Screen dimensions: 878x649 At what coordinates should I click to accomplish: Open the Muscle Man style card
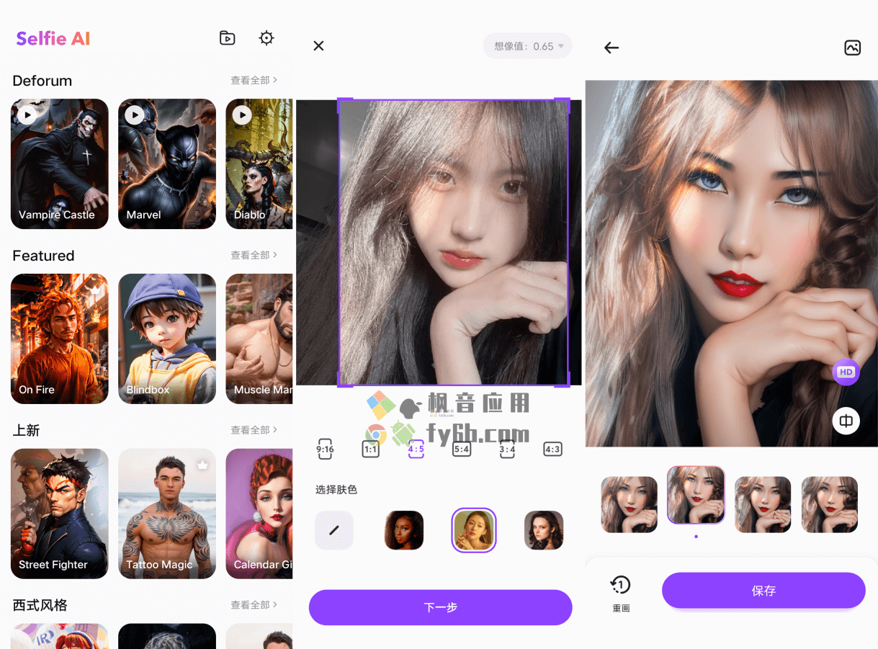pos(259,339)
